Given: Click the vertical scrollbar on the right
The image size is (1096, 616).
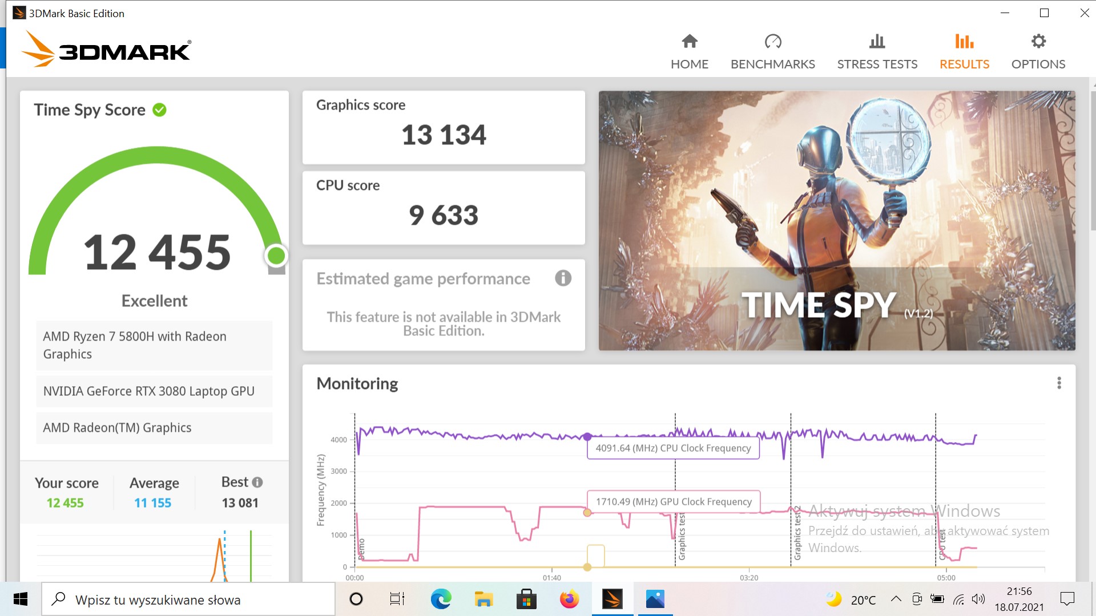Looking at the screenshot, I should point(1093,160).
